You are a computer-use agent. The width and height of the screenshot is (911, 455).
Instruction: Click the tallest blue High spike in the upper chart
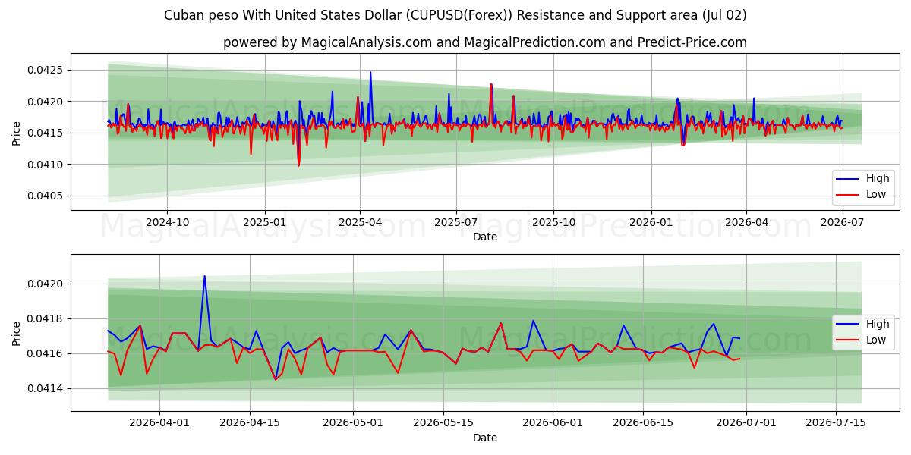[x=370, y=73]
